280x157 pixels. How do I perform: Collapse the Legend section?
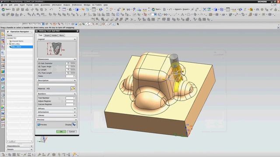click(75, 39)
